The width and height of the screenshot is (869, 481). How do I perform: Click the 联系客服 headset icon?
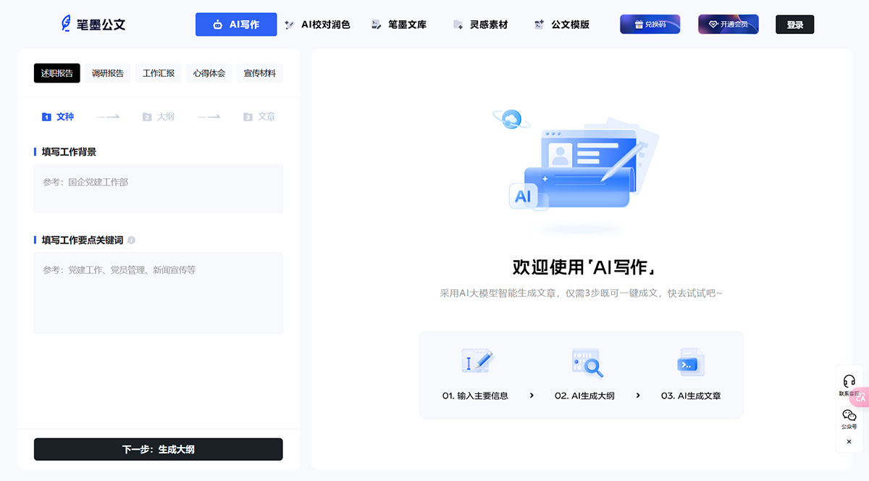pos(849,381)
